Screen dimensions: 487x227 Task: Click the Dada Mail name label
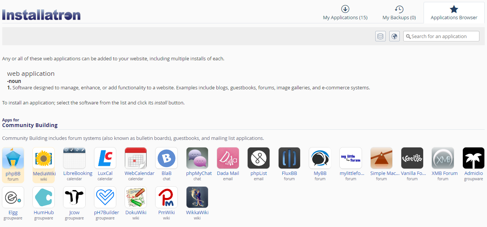pos(228,173)
